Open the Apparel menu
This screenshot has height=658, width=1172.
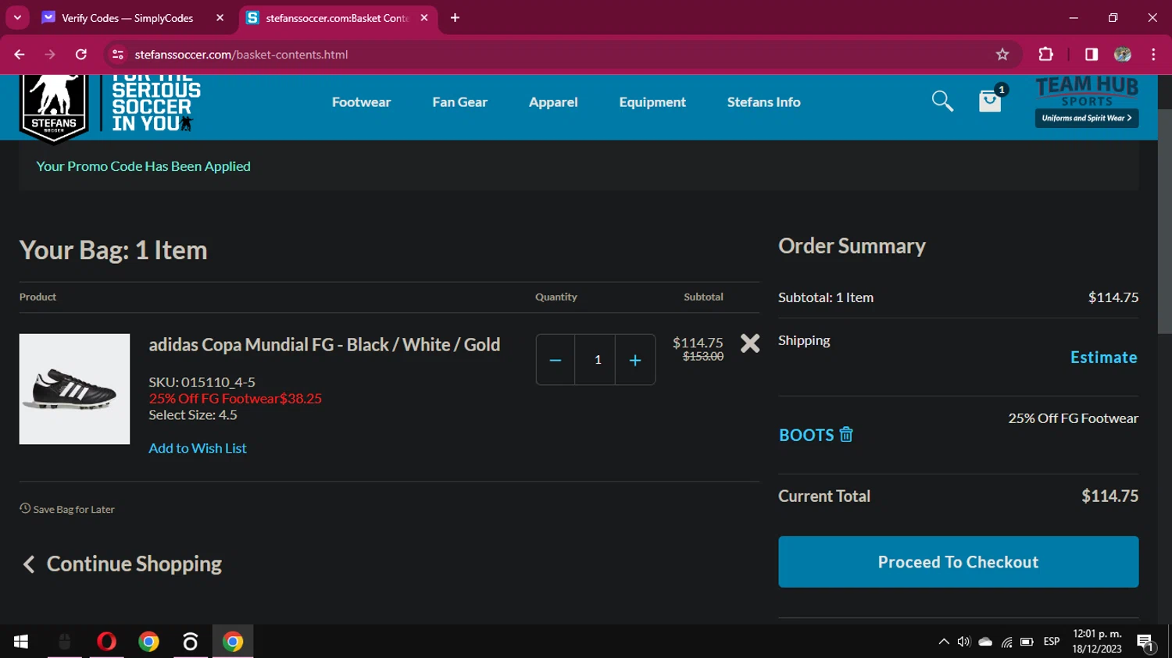click(x=553, y=102)
